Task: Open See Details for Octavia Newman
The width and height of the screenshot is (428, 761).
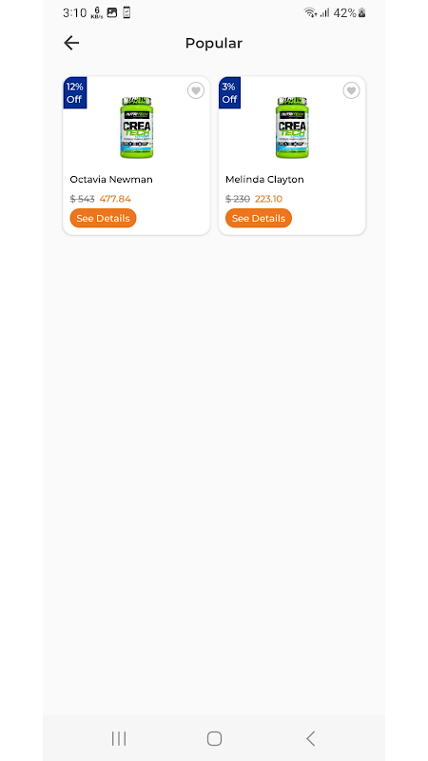Action: tap(103, 218)
